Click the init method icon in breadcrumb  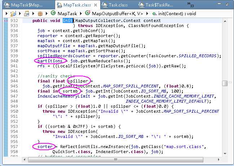coord(154,14)
